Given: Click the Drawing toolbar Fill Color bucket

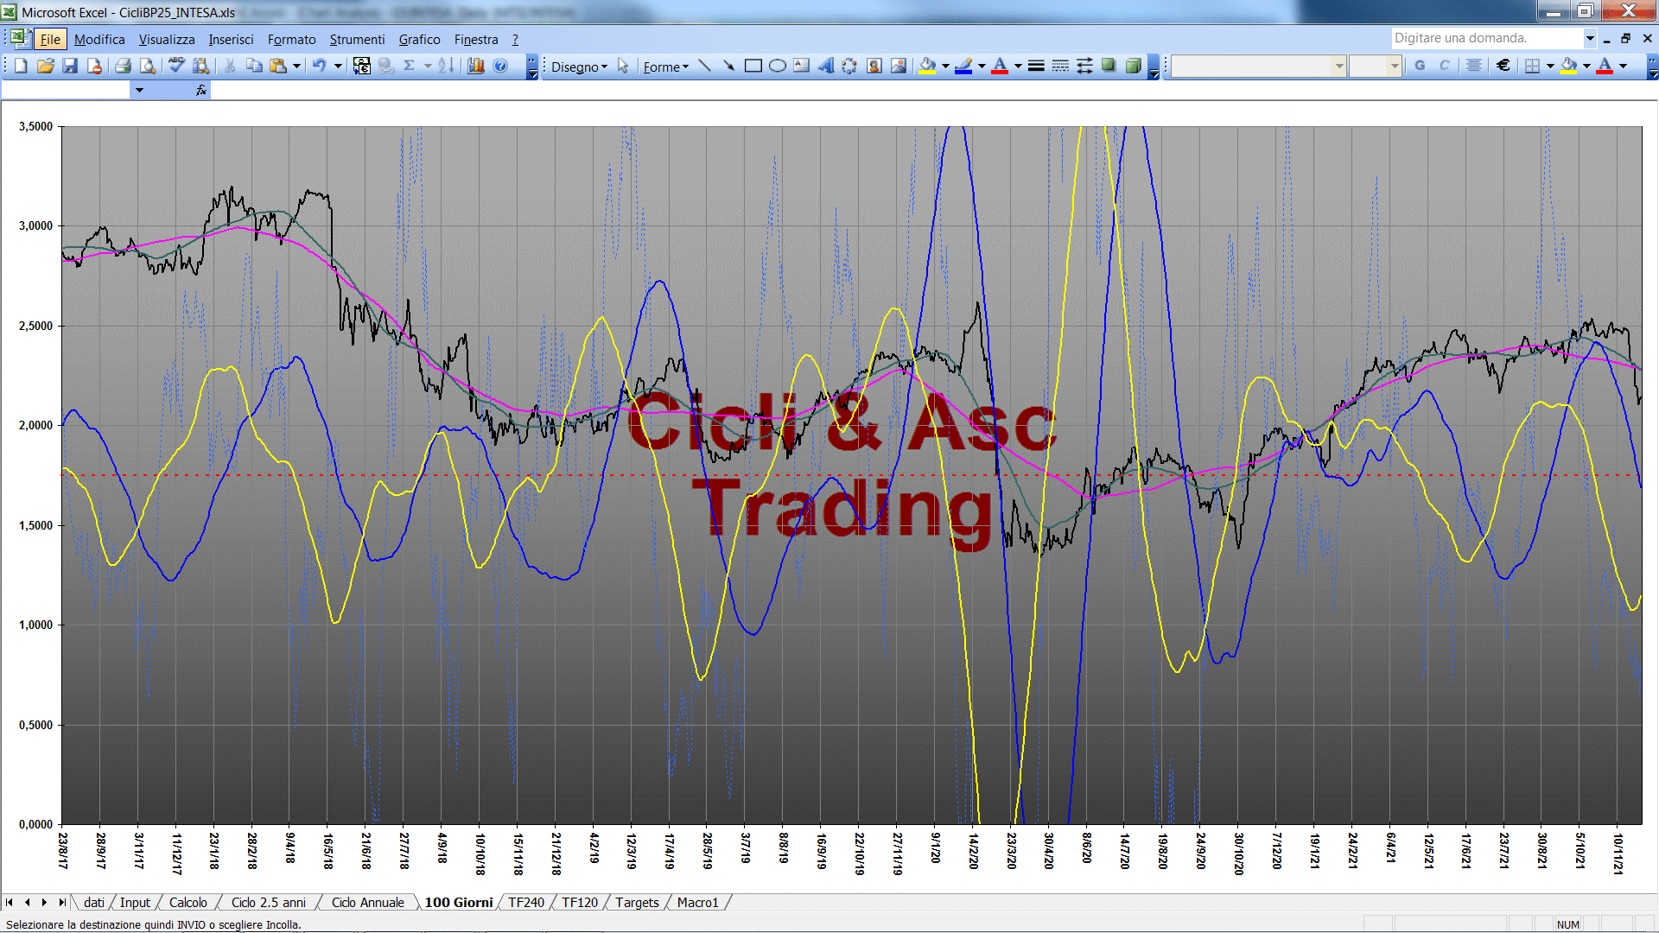Looking at the screenshot, I should point(927,67).
